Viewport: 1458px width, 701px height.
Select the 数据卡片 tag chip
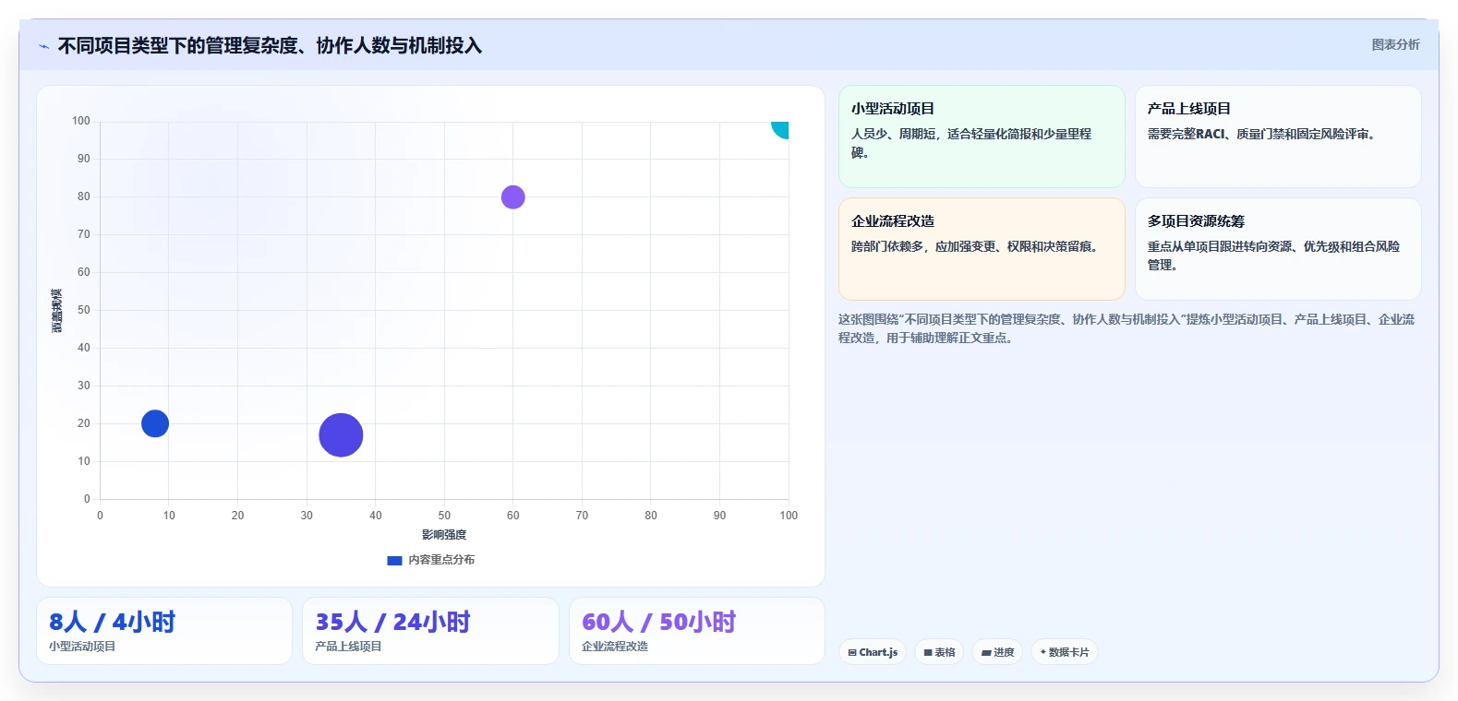[x=1064, y=652]
